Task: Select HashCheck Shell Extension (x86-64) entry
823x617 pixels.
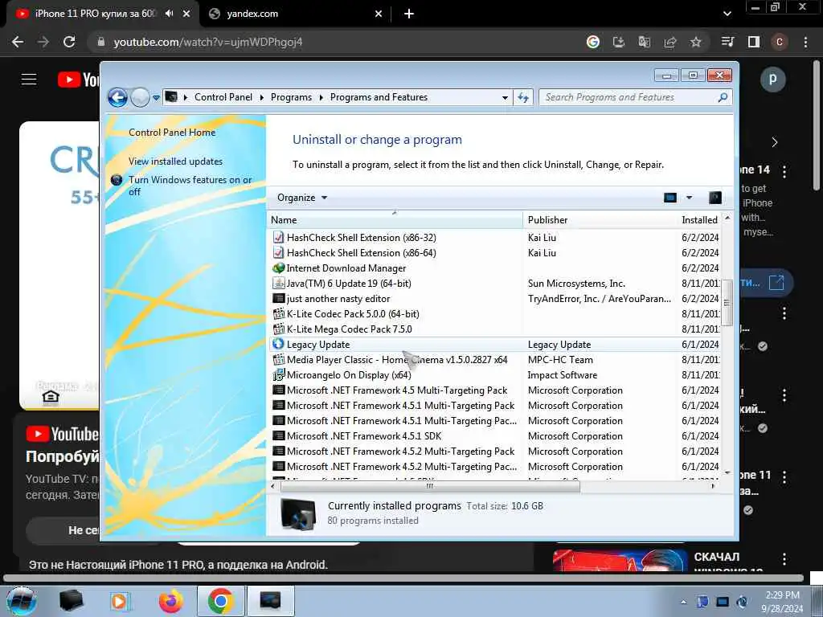Action: coord(361,252)
